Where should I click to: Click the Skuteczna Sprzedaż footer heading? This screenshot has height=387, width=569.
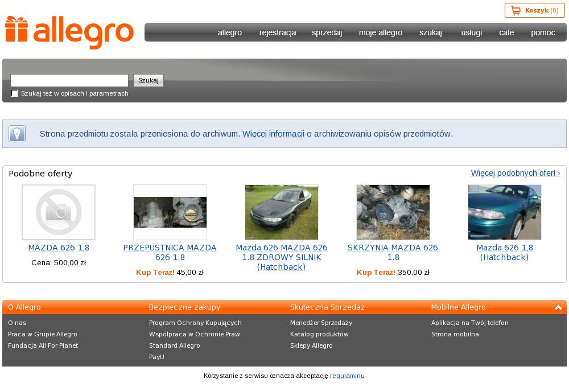click(327, 307)
